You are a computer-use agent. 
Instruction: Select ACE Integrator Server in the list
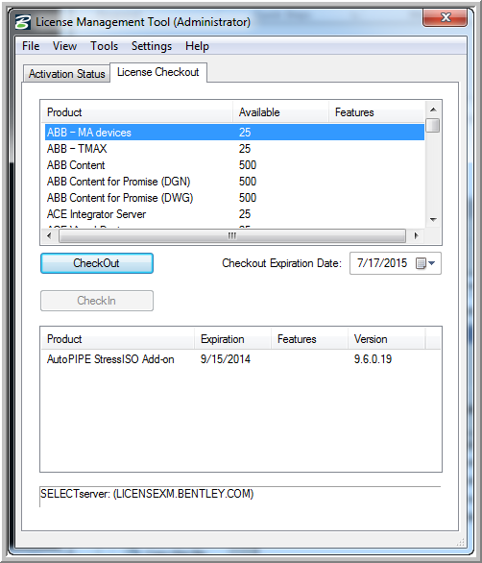click(x=234, y=214)
